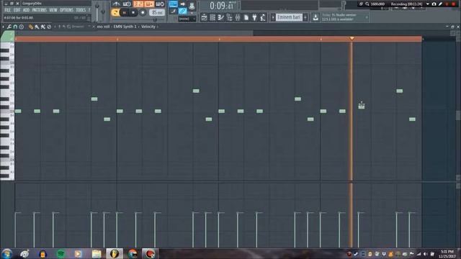Open the OPTIONS menu
461x259 pixels.
pyautogui.click(x=66, y=10)
